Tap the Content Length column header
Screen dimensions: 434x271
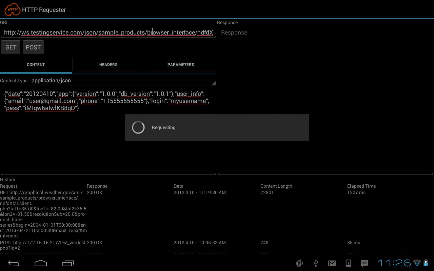(x=276, y=186)
